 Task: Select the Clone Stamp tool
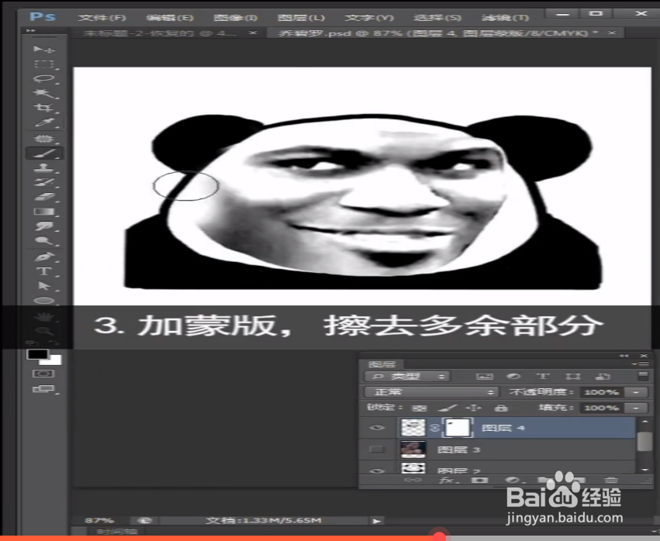43,168
